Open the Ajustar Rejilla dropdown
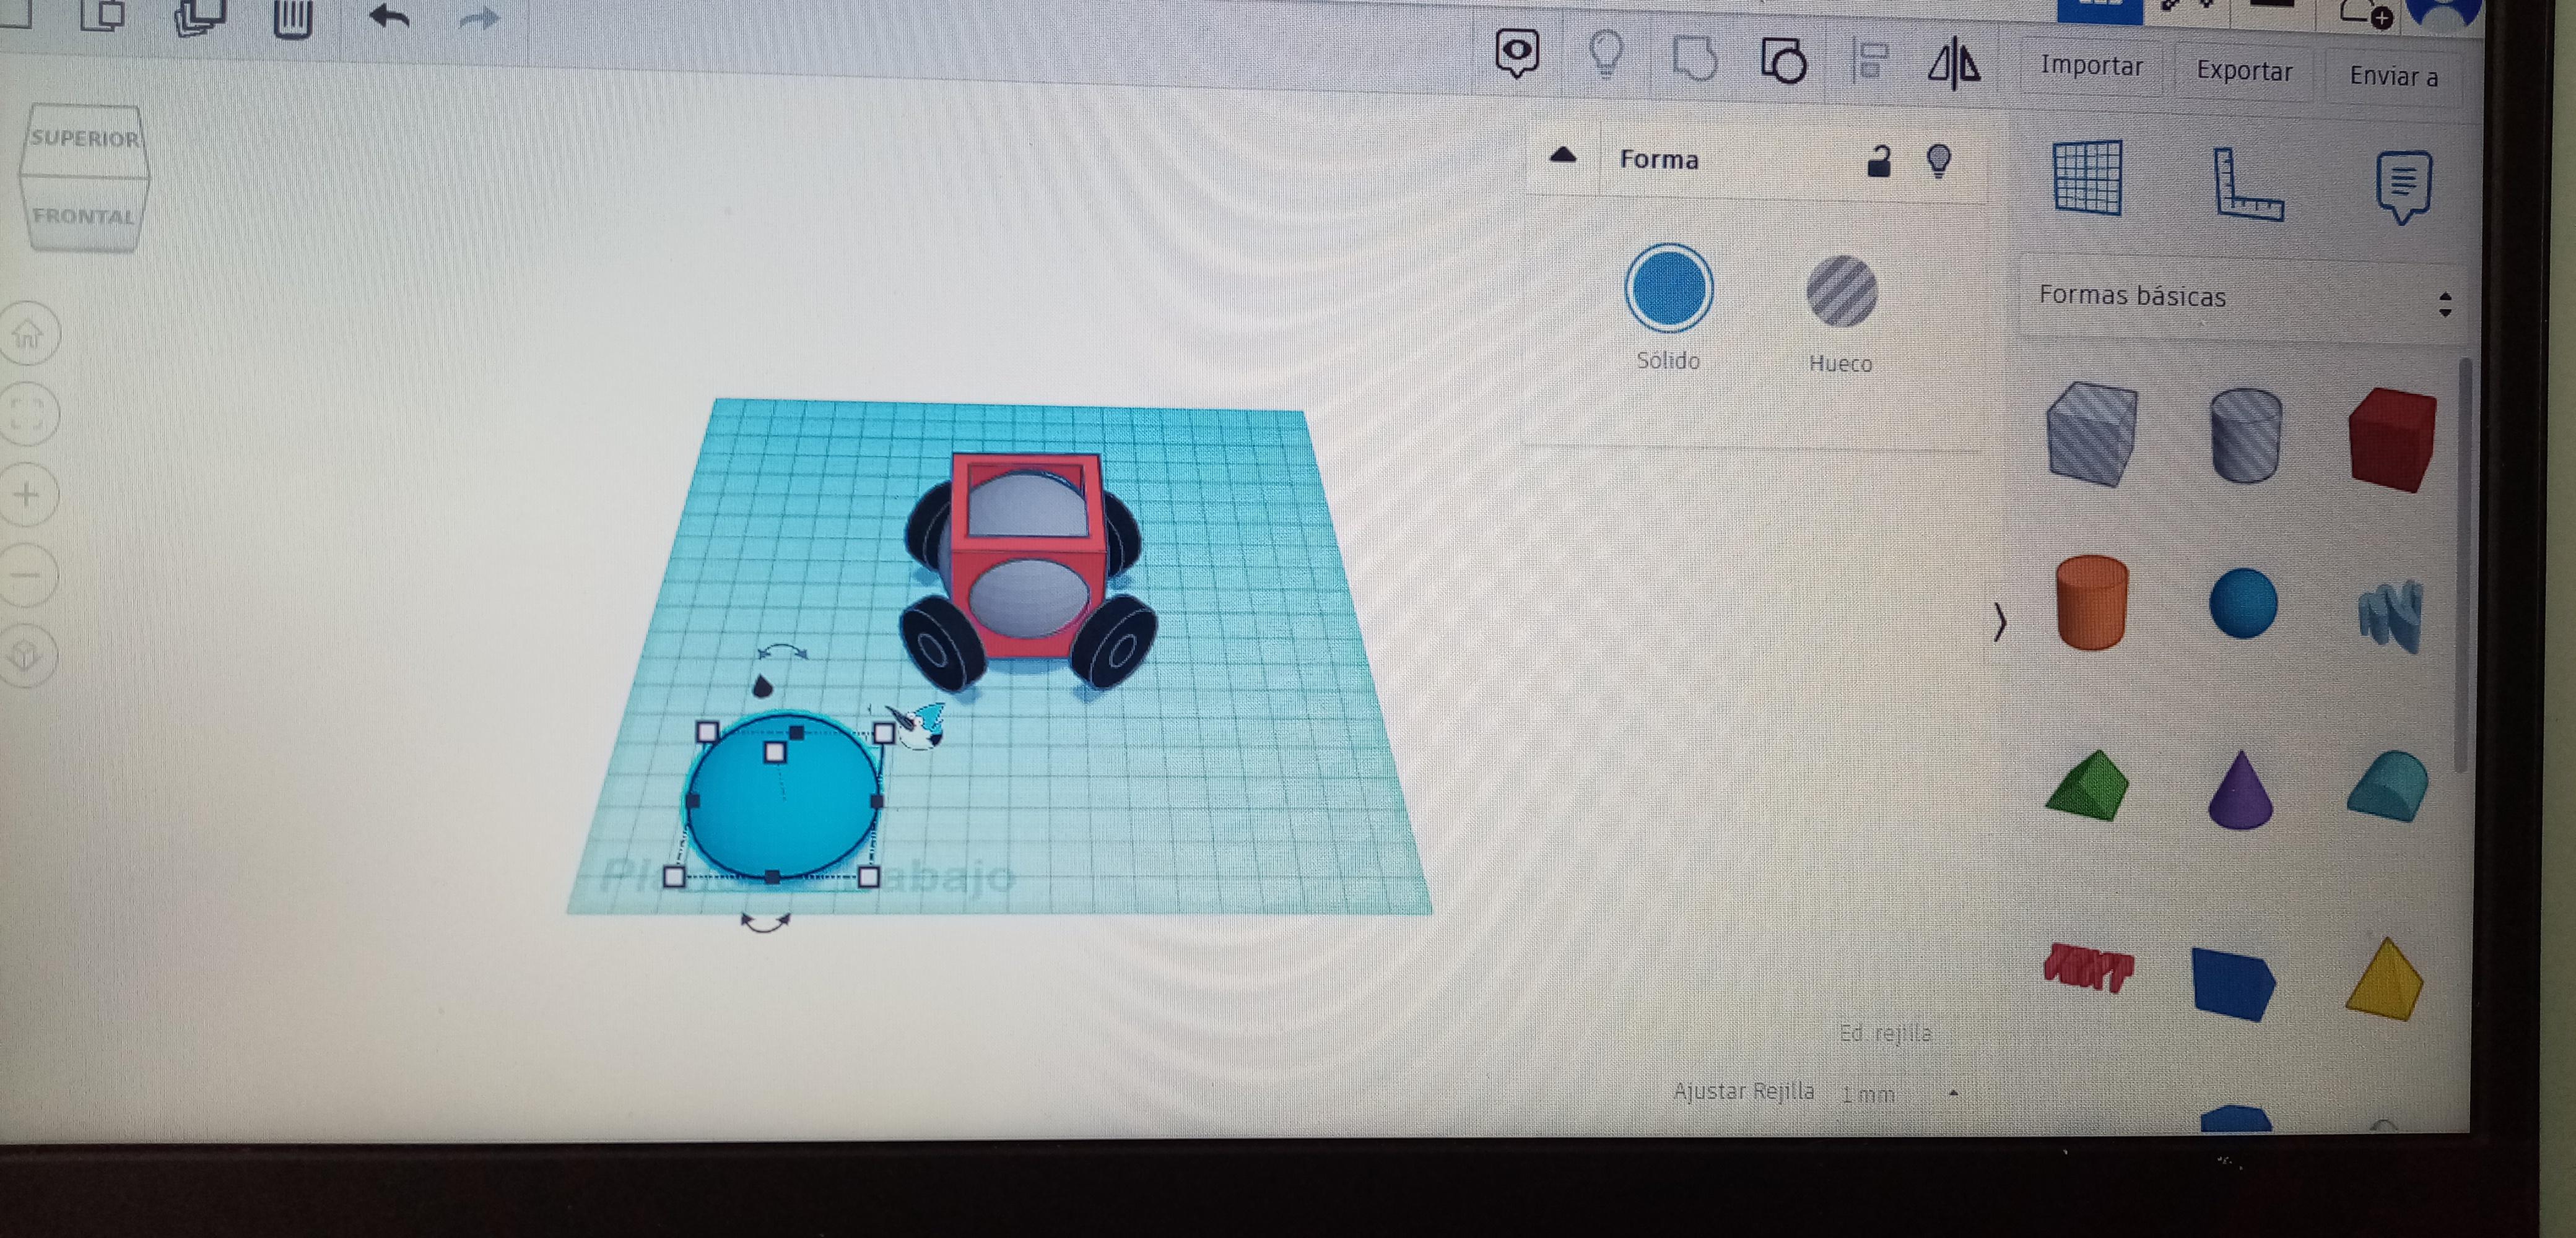This screenshot has height=1238, width=2576. (1900, 1094)
